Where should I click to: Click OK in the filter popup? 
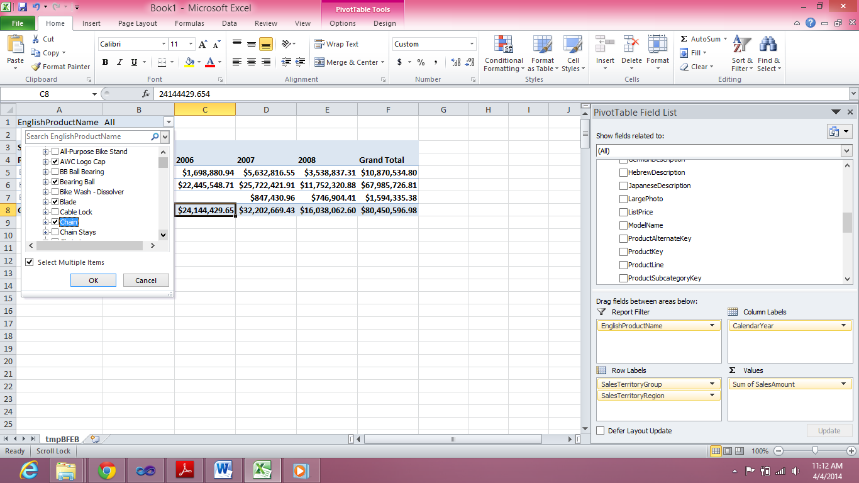[93, 280]
